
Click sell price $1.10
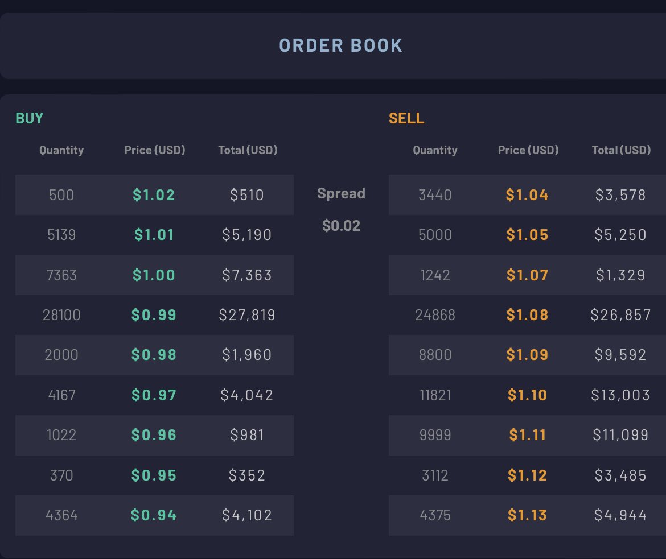[x=527, y=395]
